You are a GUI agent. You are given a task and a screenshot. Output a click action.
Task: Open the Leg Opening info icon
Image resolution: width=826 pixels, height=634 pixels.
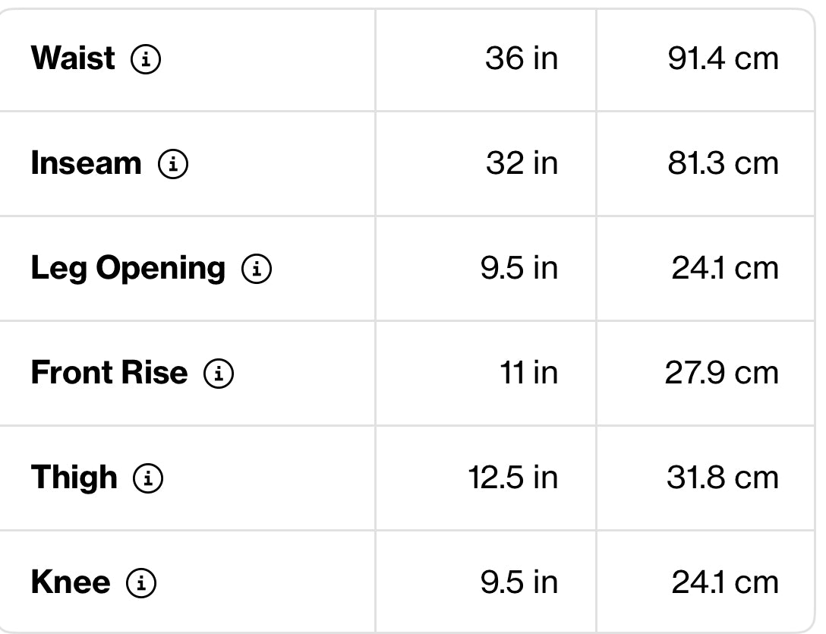coord(257,268)
